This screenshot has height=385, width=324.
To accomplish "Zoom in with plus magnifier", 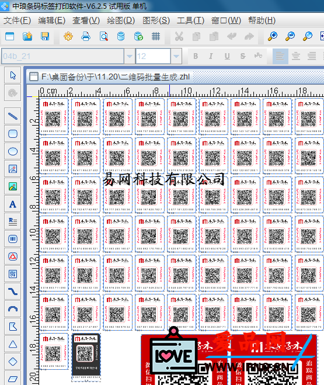I will (273, 36).
